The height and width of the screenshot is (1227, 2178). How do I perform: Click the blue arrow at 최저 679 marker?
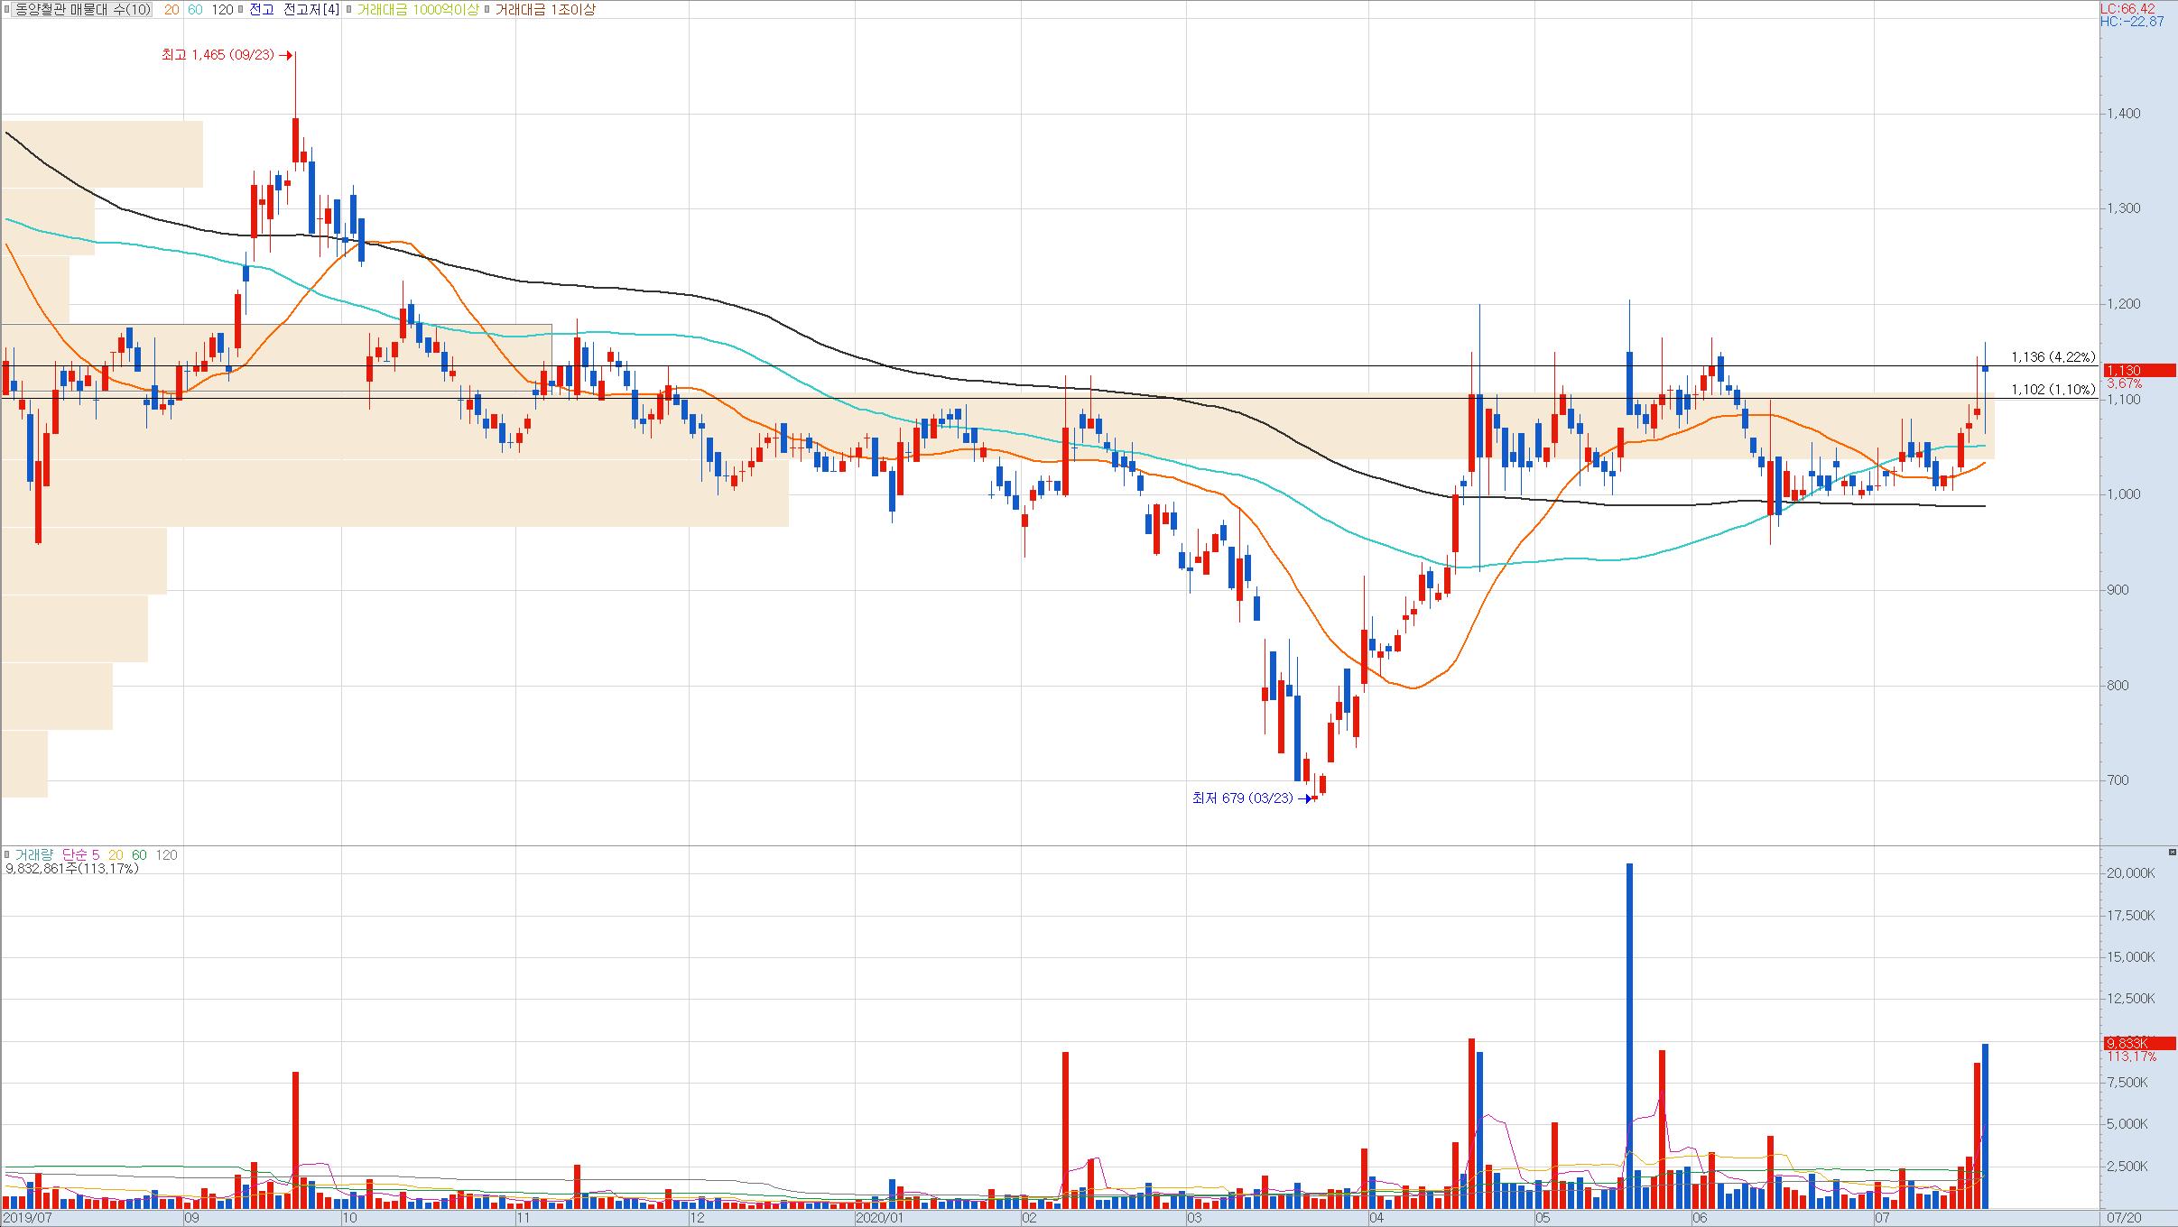point(1304,798)
